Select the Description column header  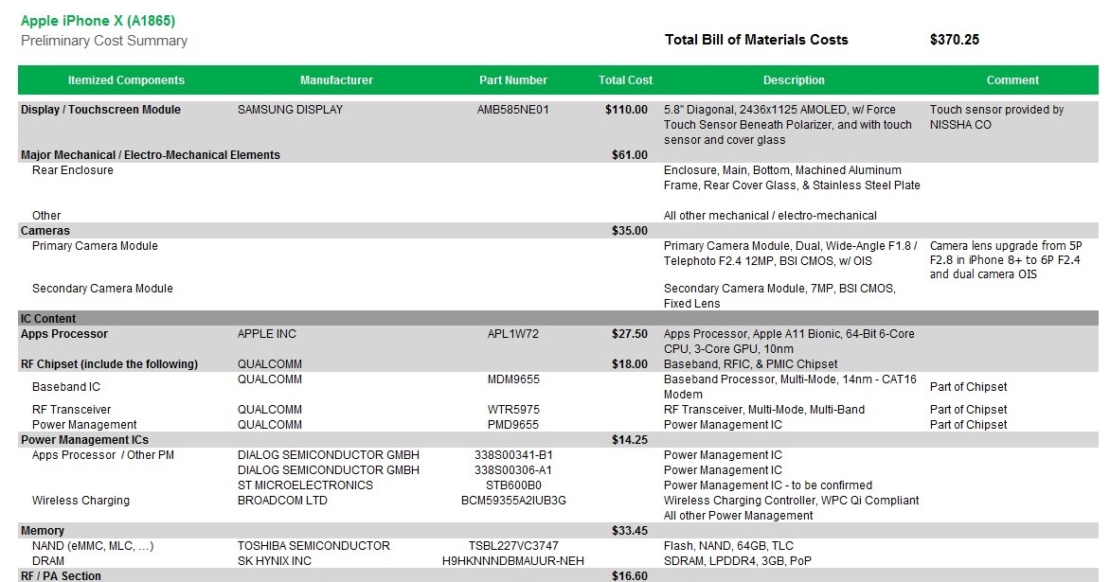[x=794, y=79]
